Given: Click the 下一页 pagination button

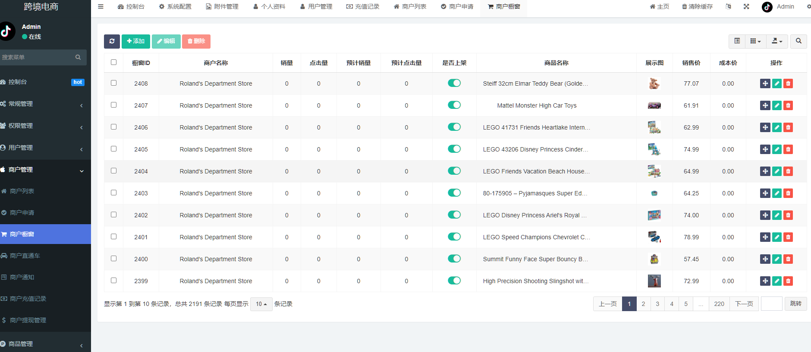Looking at the screenshot, I should click(744, 304).
